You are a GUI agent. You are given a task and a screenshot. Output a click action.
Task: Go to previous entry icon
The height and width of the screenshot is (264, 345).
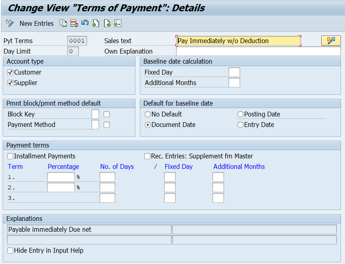click(96, 23)
